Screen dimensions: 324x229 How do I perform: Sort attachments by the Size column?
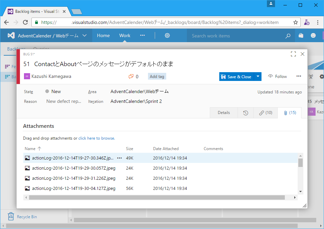point(129,148)
